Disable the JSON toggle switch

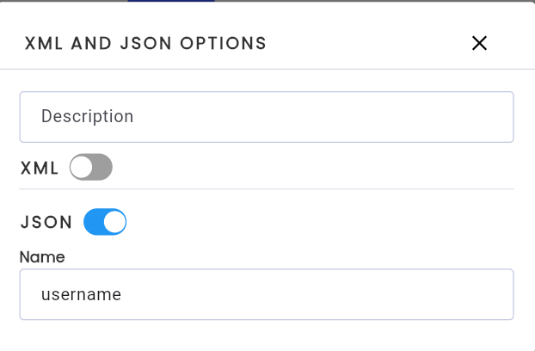(105, 222)
